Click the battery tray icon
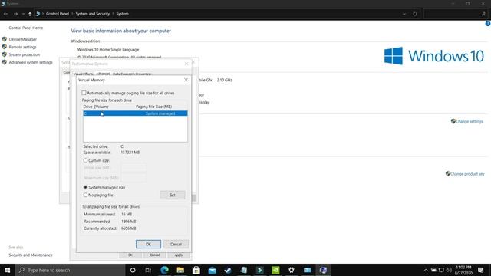This screenshot has height=276, width=491. pos(433,270)
